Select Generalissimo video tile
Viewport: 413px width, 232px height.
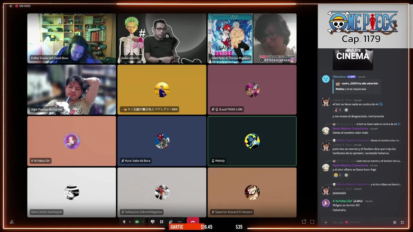tap(162, 38)
